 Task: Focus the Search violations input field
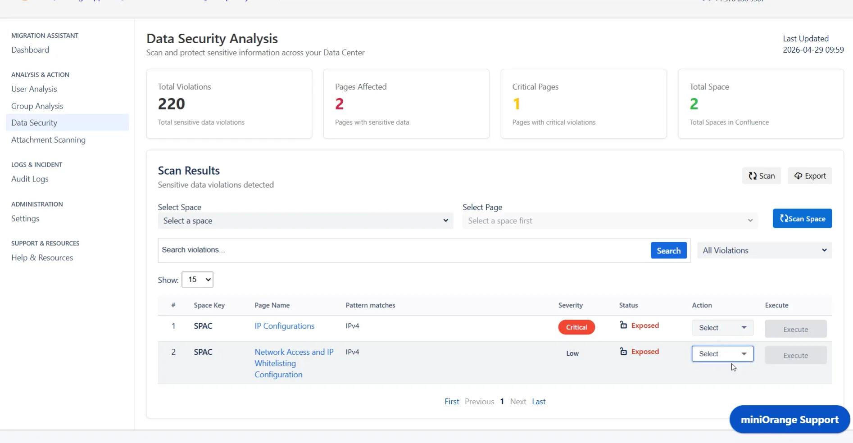click(404, 250)
